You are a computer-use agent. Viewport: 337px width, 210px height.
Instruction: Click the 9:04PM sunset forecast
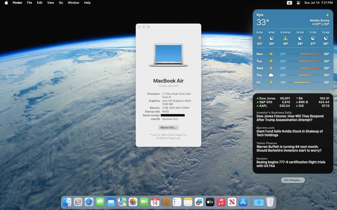[x=285, y=38]
